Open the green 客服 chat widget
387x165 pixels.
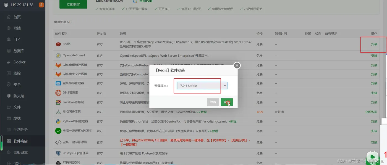(x=373, y=158)
